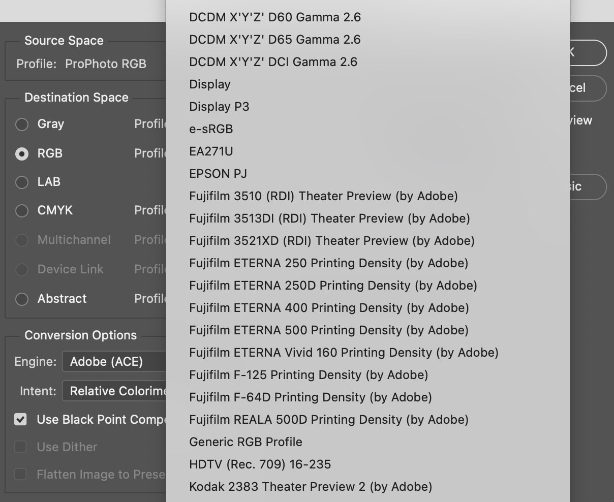Viewport: 614px width, 502px height.
Task: Open the Intent dropdown showing Relative Colorimetric
Action: pos(114,391)
